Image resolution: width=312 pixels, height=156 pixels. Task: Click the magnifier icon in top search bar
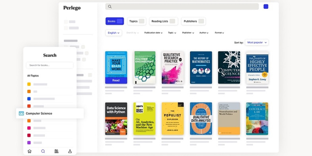pos(110,6)
